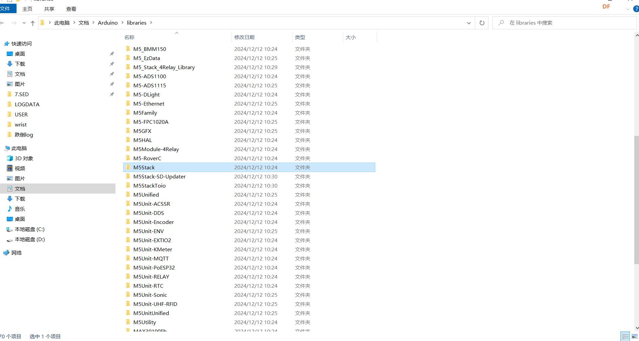Select the M5StackToio folder
The image size is (639, 341).
point(249,186)
